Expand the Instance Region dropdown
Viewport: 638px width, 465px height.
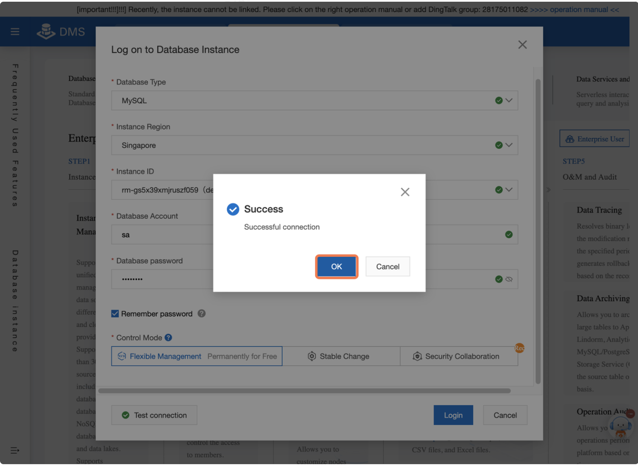coord(508,145)
